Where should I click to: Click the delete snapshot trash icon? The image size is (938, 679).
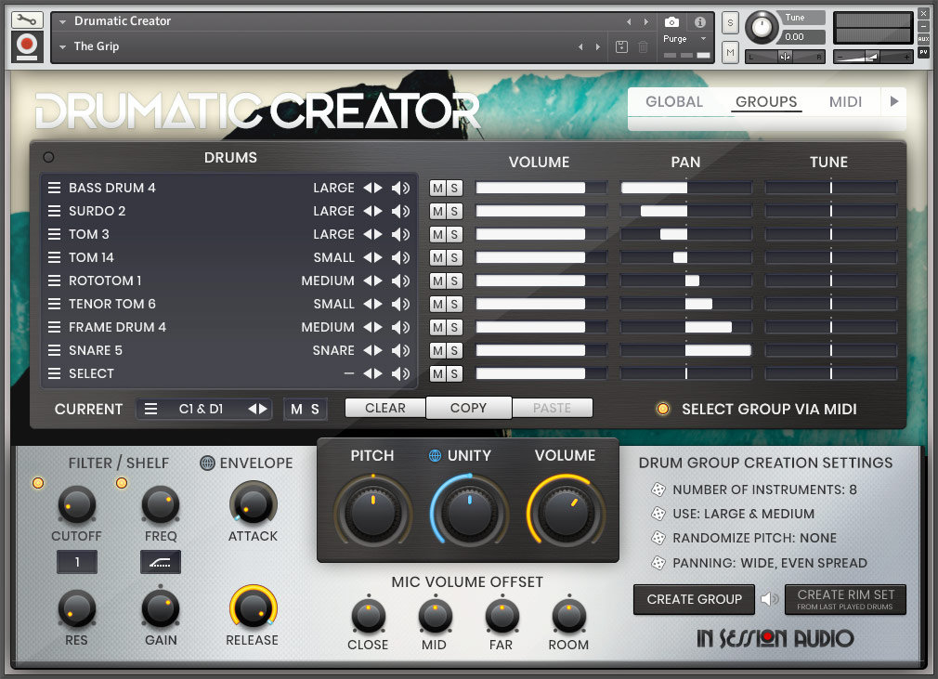(642, 46)
